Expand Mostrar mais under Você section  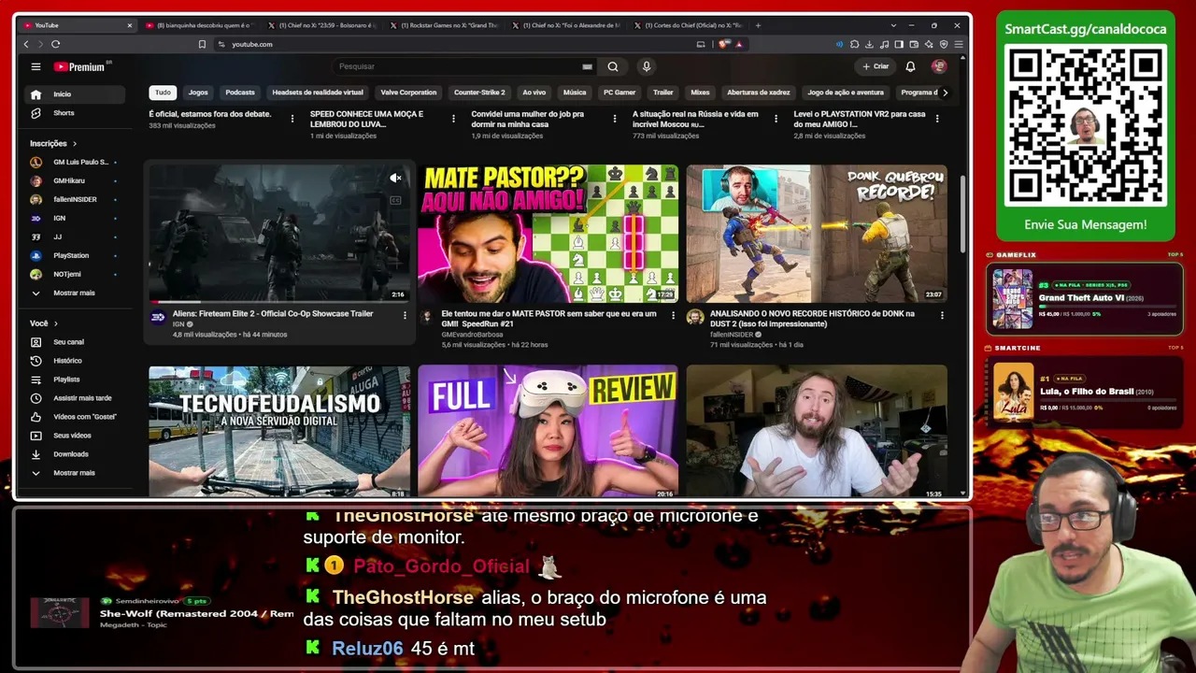(x=76, y=473)
